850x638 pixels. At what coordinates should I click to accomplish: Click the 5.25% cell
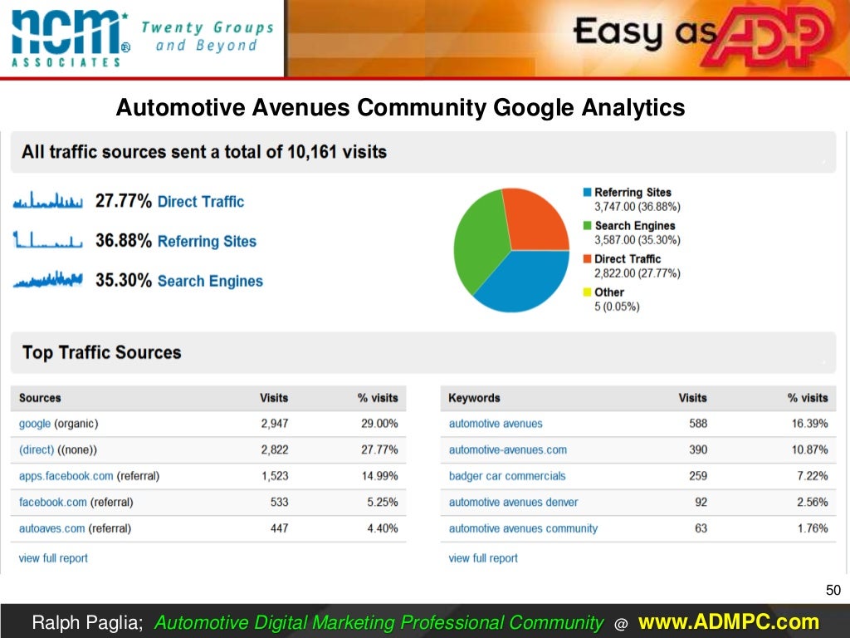pos(383,502)
